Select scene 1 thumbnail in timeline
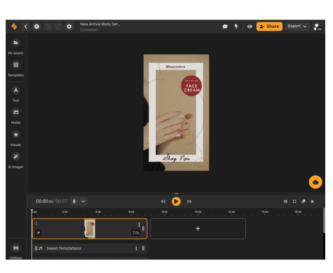Viewport: 333px width, 273px height. click(90, 229)
